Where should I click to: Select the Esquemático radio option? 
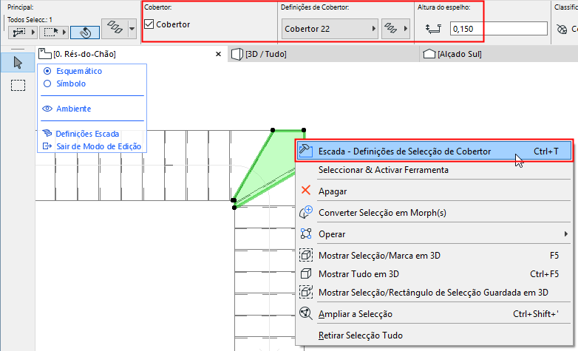pos(47,71)
